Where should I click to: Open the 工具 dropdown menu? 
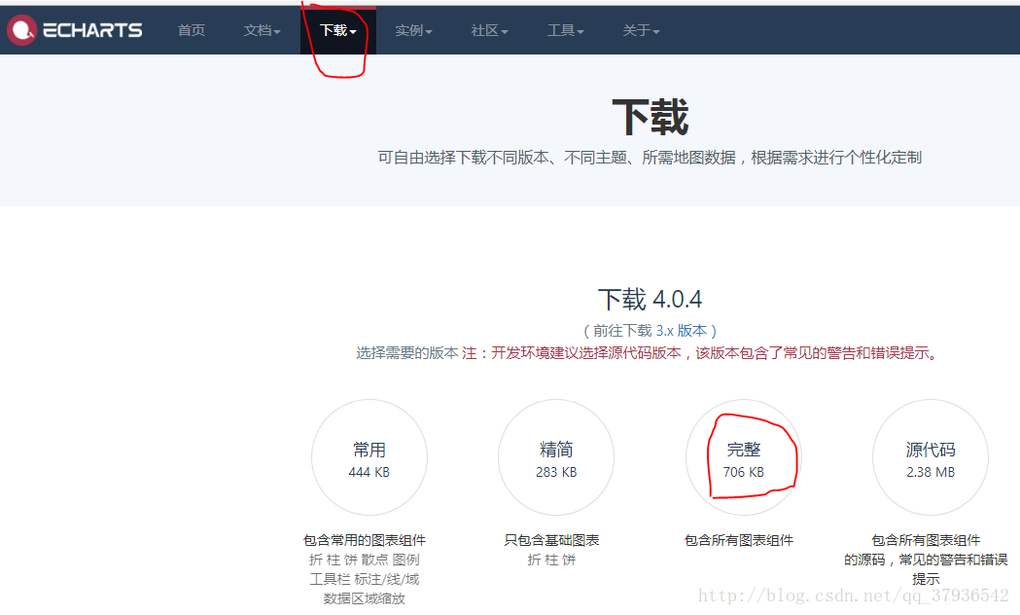tap(566, 30)
